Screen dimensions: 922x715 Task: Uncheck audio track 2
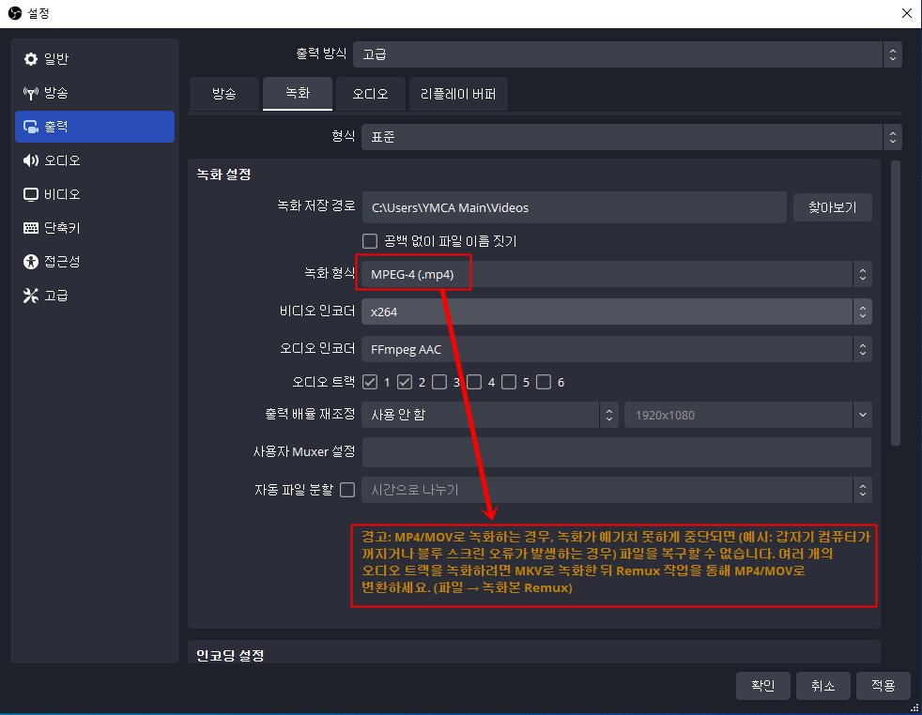click(x=405, y=383)
